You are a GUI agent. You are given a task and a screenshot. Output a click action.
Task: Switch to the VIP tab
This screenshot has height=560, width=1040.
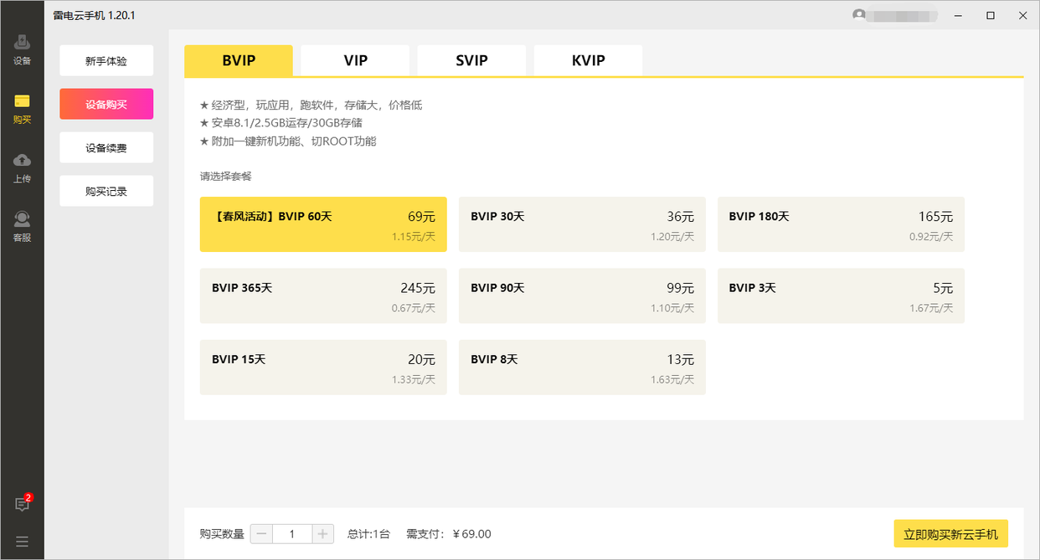coord(354,59)
